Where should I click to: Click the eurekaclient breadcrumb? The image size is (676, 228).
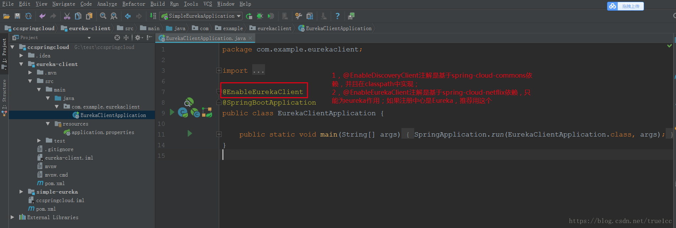271,28
